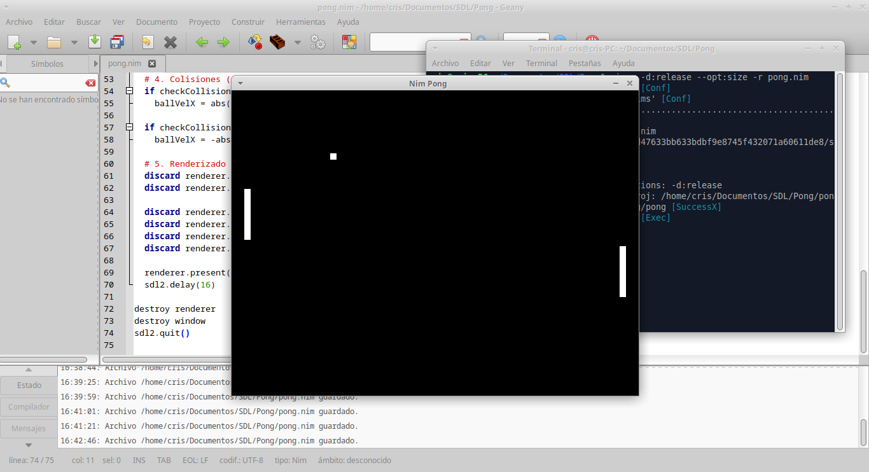
Task: Collapse the code fold marker on line 57
Action: tap(130, 127)
